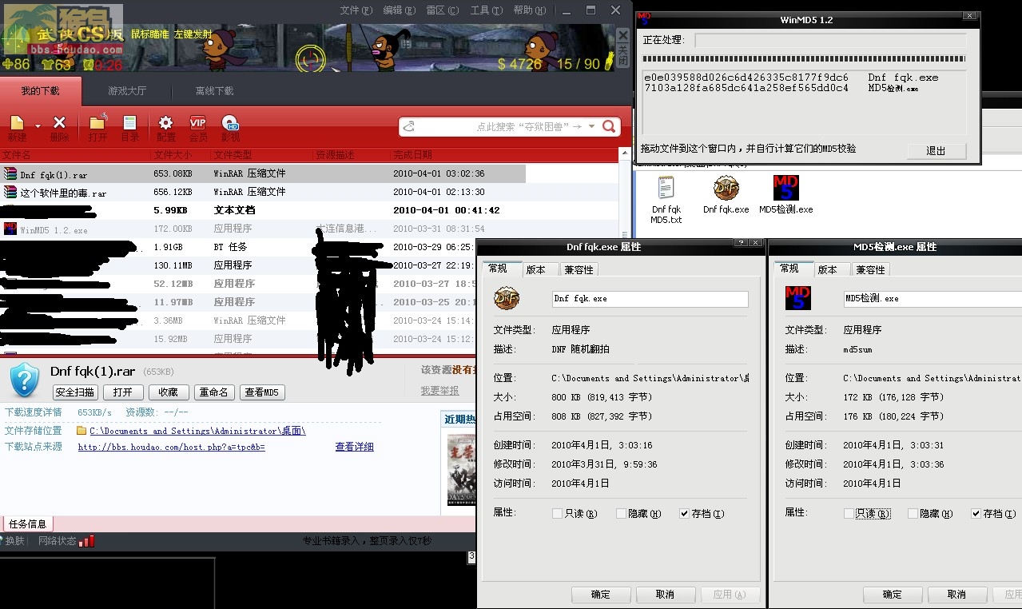Image resolution: width=1022 pixels, height=609 pixels.
Task: Open the 帮助(H) menu
Action: pyautogui.click(x=529, y=10)
